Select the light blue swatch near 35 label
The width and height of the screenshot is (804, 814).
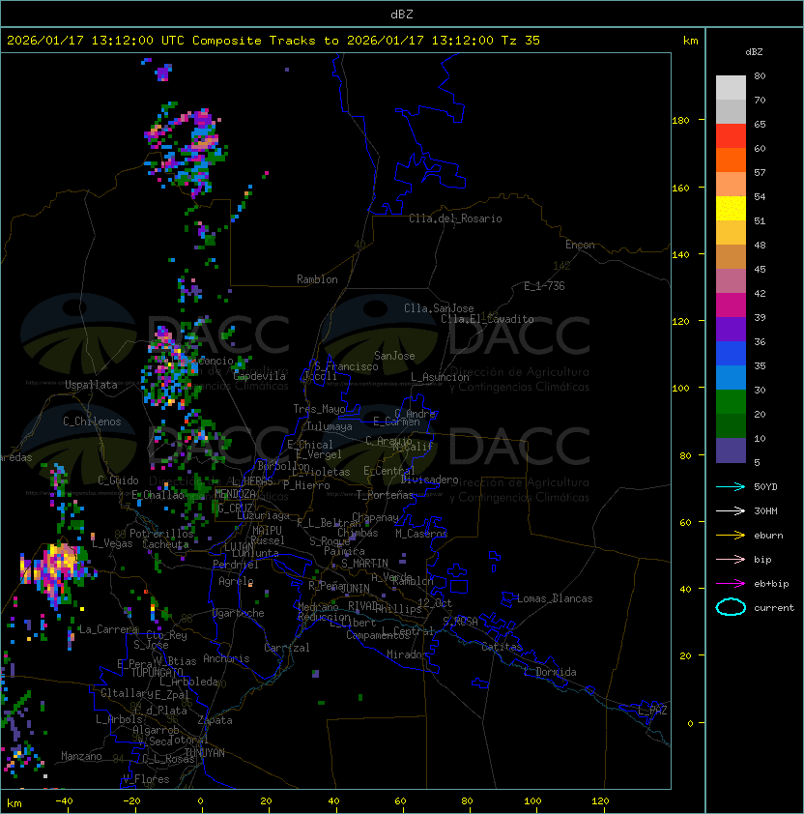731,378
